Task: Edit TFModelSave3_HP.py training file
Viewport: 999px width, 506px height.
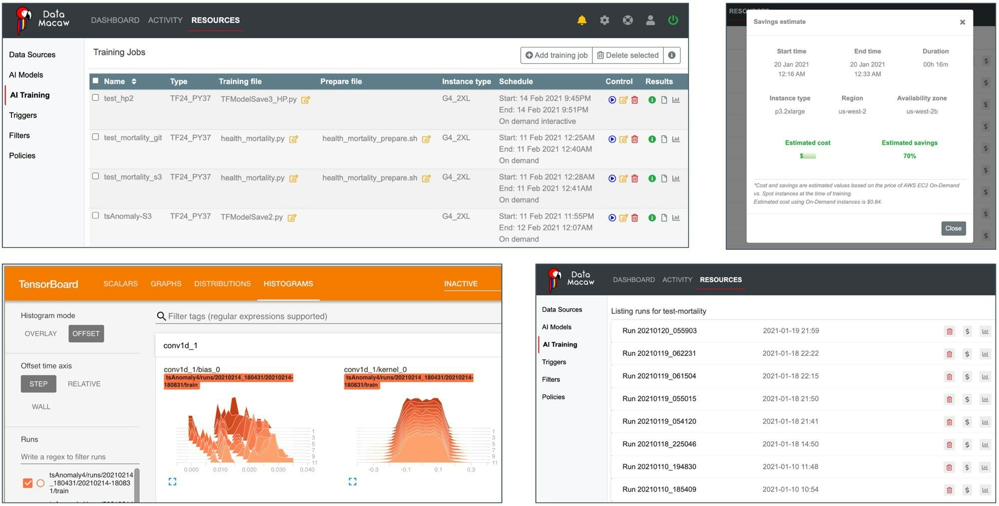Action: click(306, 100)
